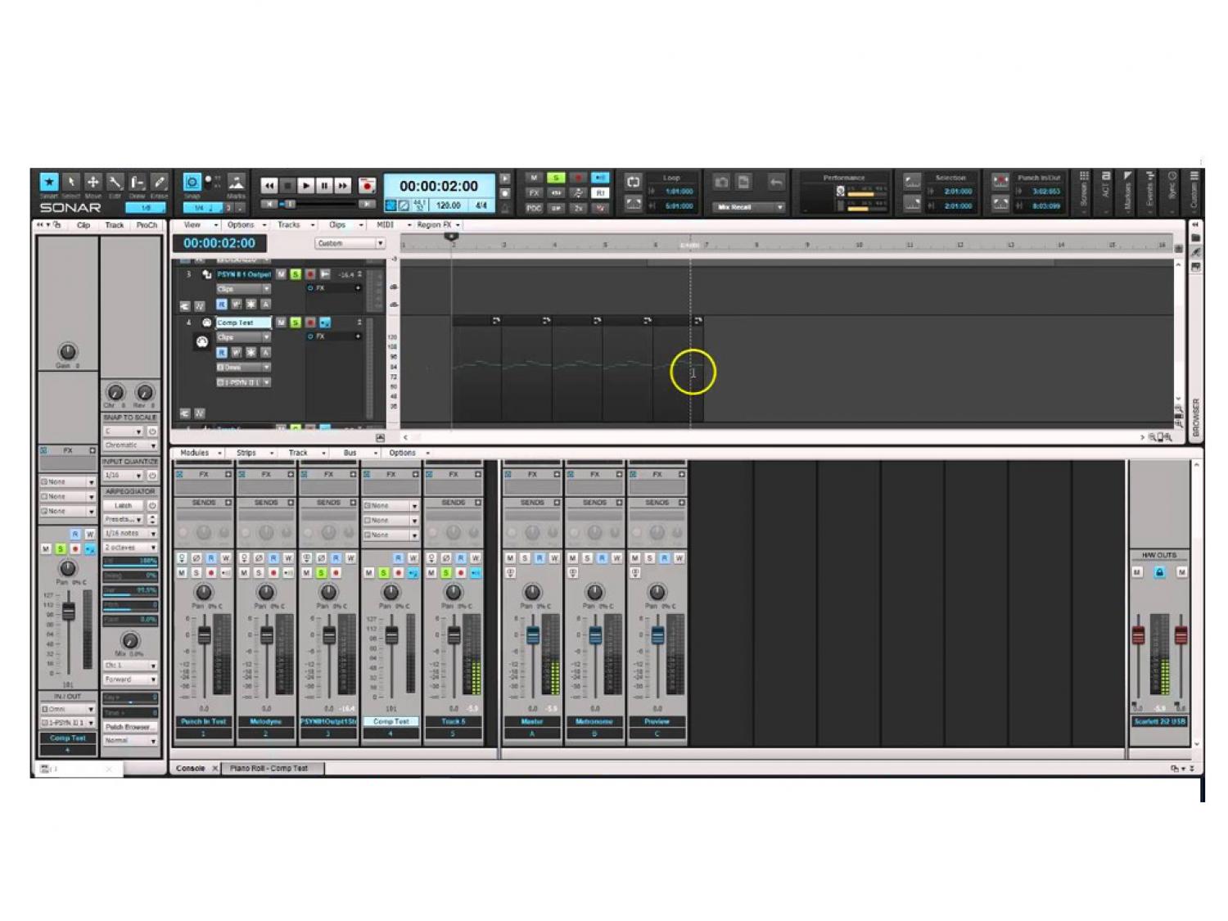1228x921 pixels.
Task: Open the Custom track control dropdown
Action: pos(350,243)
